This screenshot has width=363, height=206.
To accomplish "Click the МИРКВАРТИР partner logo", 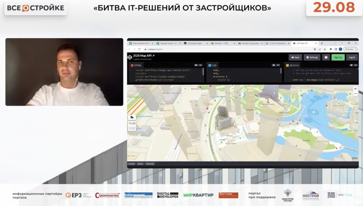I will tap(199, 195).
